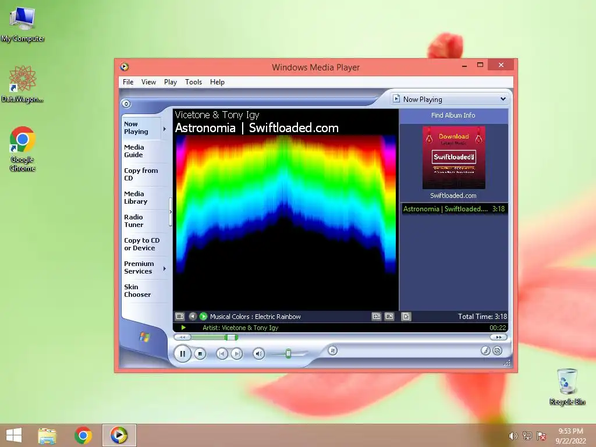Click the network tray icon
The width and height of the screenshot is (596, 447).
[527, 436]
